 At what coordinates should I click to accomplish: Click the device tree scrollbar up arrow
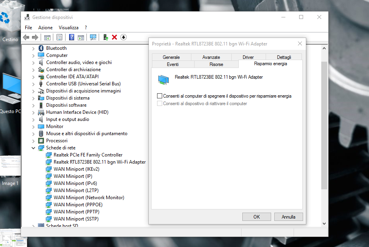324,48
